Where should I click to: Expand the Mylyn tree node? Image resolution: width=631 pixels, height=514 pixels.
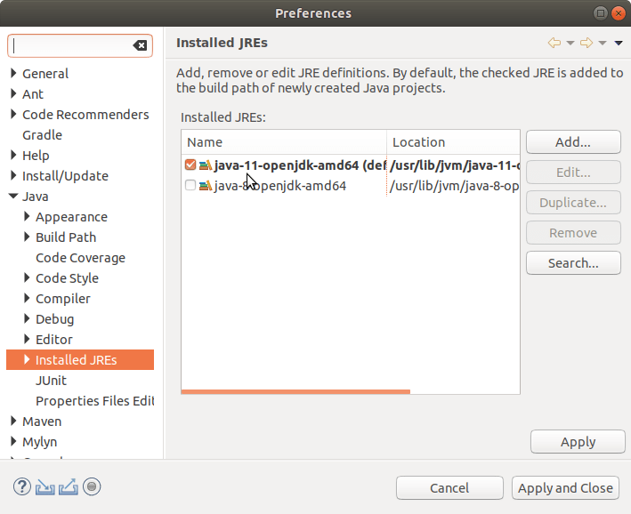[x=13, y=441]
